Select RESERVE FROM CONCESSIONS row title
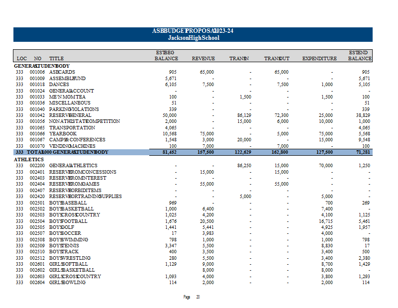 (x=83, y=172)
